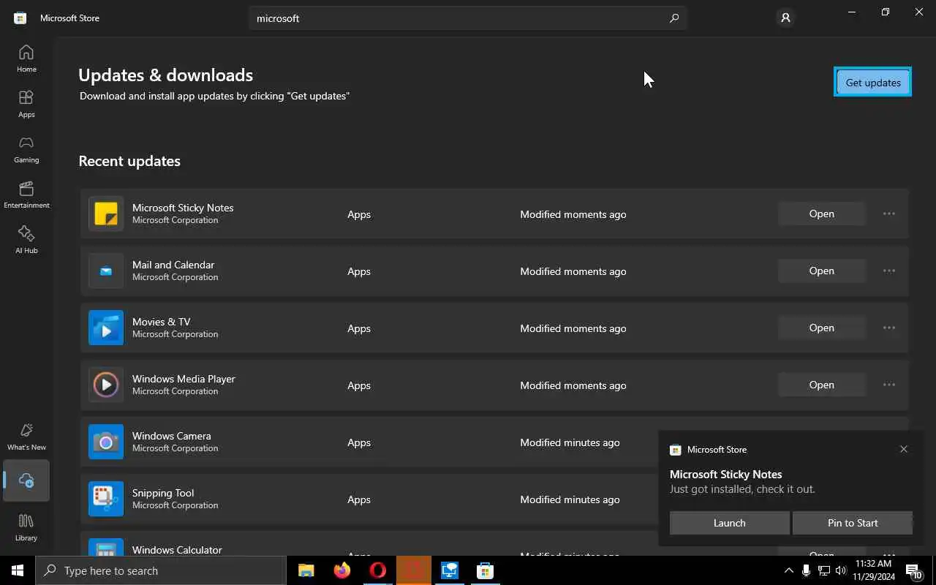The height and width of the screenshot is (585, 936).
Task: Open AI Hub in sidebar
Action: [x=26, y=240]
